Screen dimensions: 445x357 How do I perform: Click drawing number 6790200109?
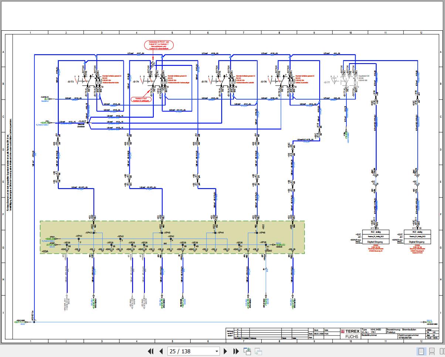click(405, 337)
